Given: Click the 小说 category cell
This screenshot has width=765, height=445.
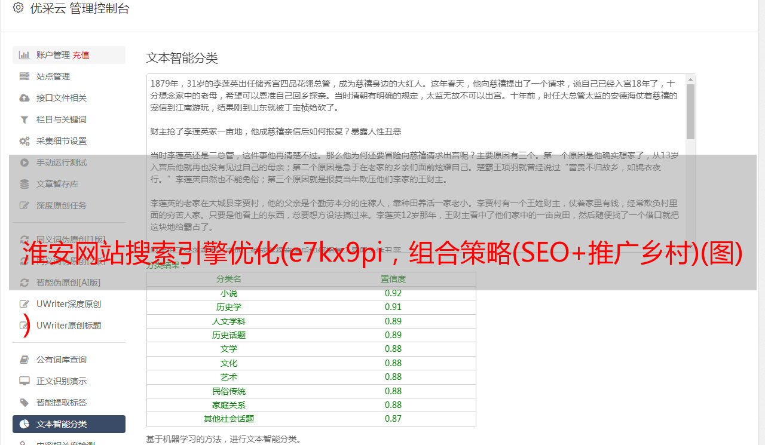Looking at the screenshot, I should point(229,293).
